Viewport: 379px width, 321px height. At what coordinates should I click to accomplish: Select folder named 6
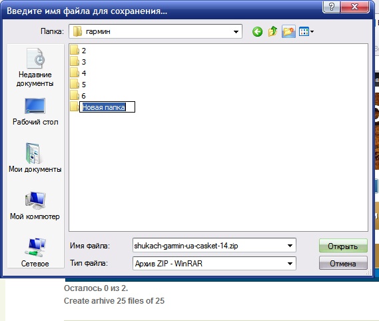(78, 96)
